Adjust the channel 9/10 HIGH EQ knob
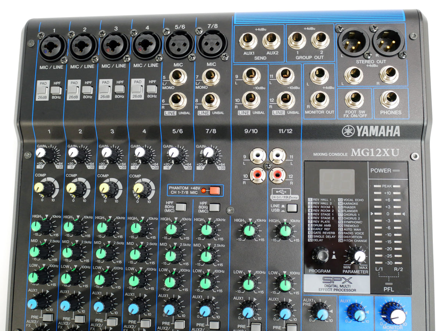The image size is (441, 331). click(x=250, y=231)
